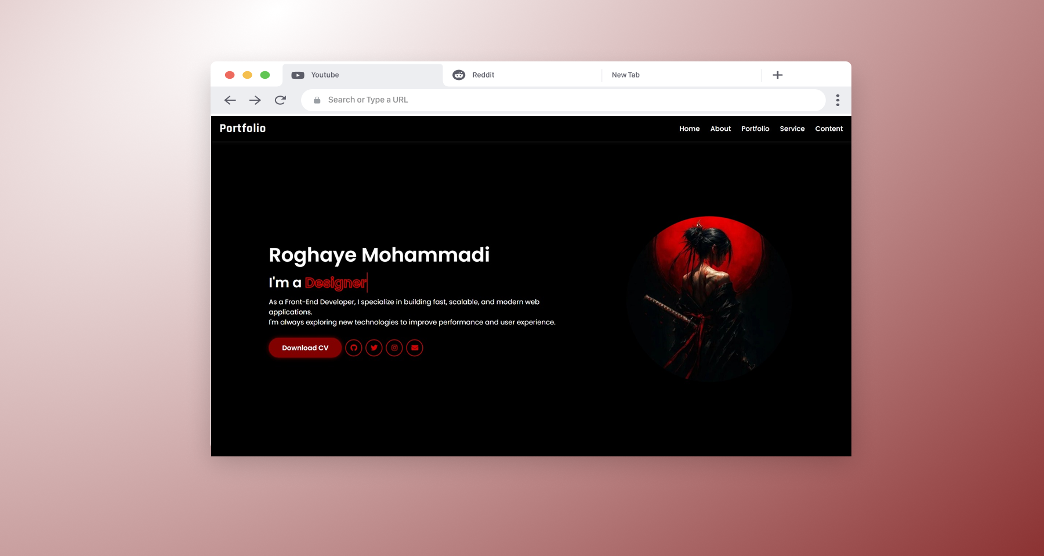The image size is (1044, 556).
Task: Click the browser forward arrow
Action: pyautogui.click(x=255, y=100)
